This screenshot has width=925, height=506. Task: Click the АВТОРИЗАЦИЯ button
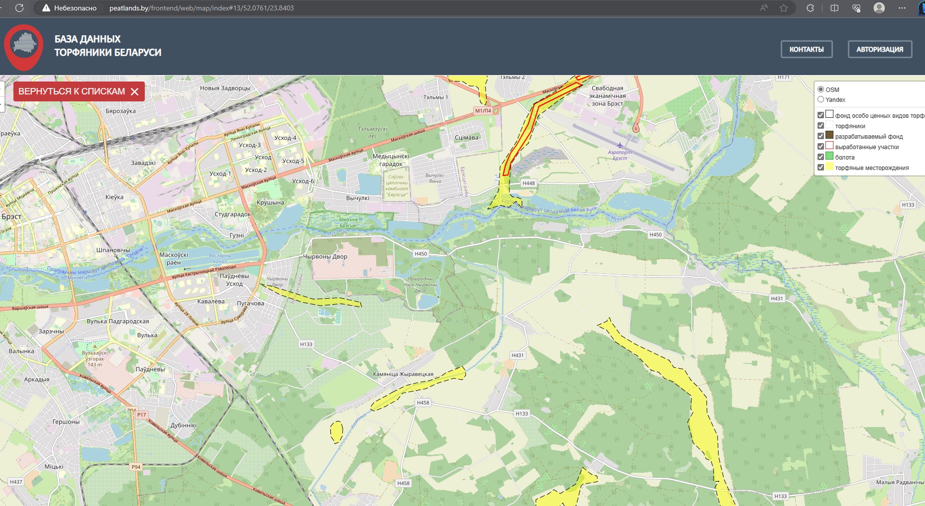(880, 49)
